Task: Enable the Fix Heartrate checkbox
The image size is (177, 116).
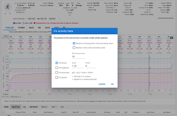Action: click(57, 73)
